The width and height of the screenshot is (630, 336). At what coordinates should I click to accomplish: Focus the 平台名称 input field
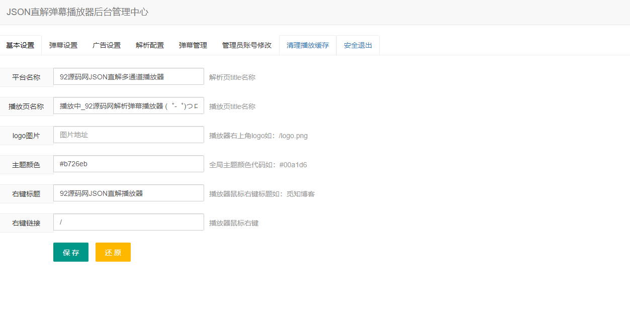[x=129, y=77]
